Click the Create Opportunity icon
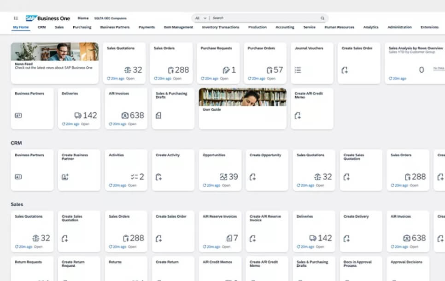The width and height of the screenshot is (445, 281). click(x=252, y=177)
